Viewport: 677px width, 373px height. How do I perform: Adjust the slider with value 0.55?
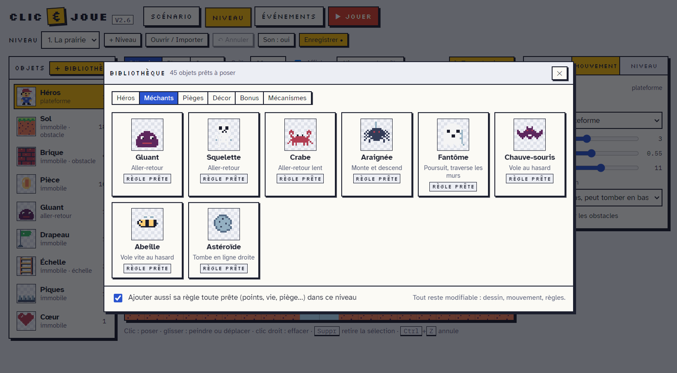click(606, 153)
